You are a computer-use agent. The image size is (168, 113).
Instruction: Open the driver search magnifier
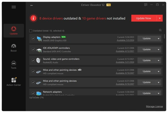pos(160,30)
